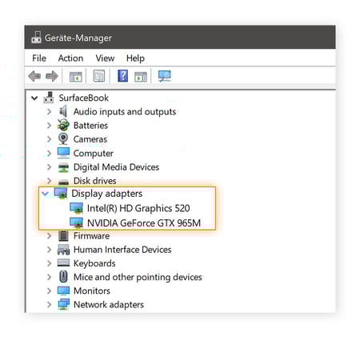Open the File menu

click(39, 58)
